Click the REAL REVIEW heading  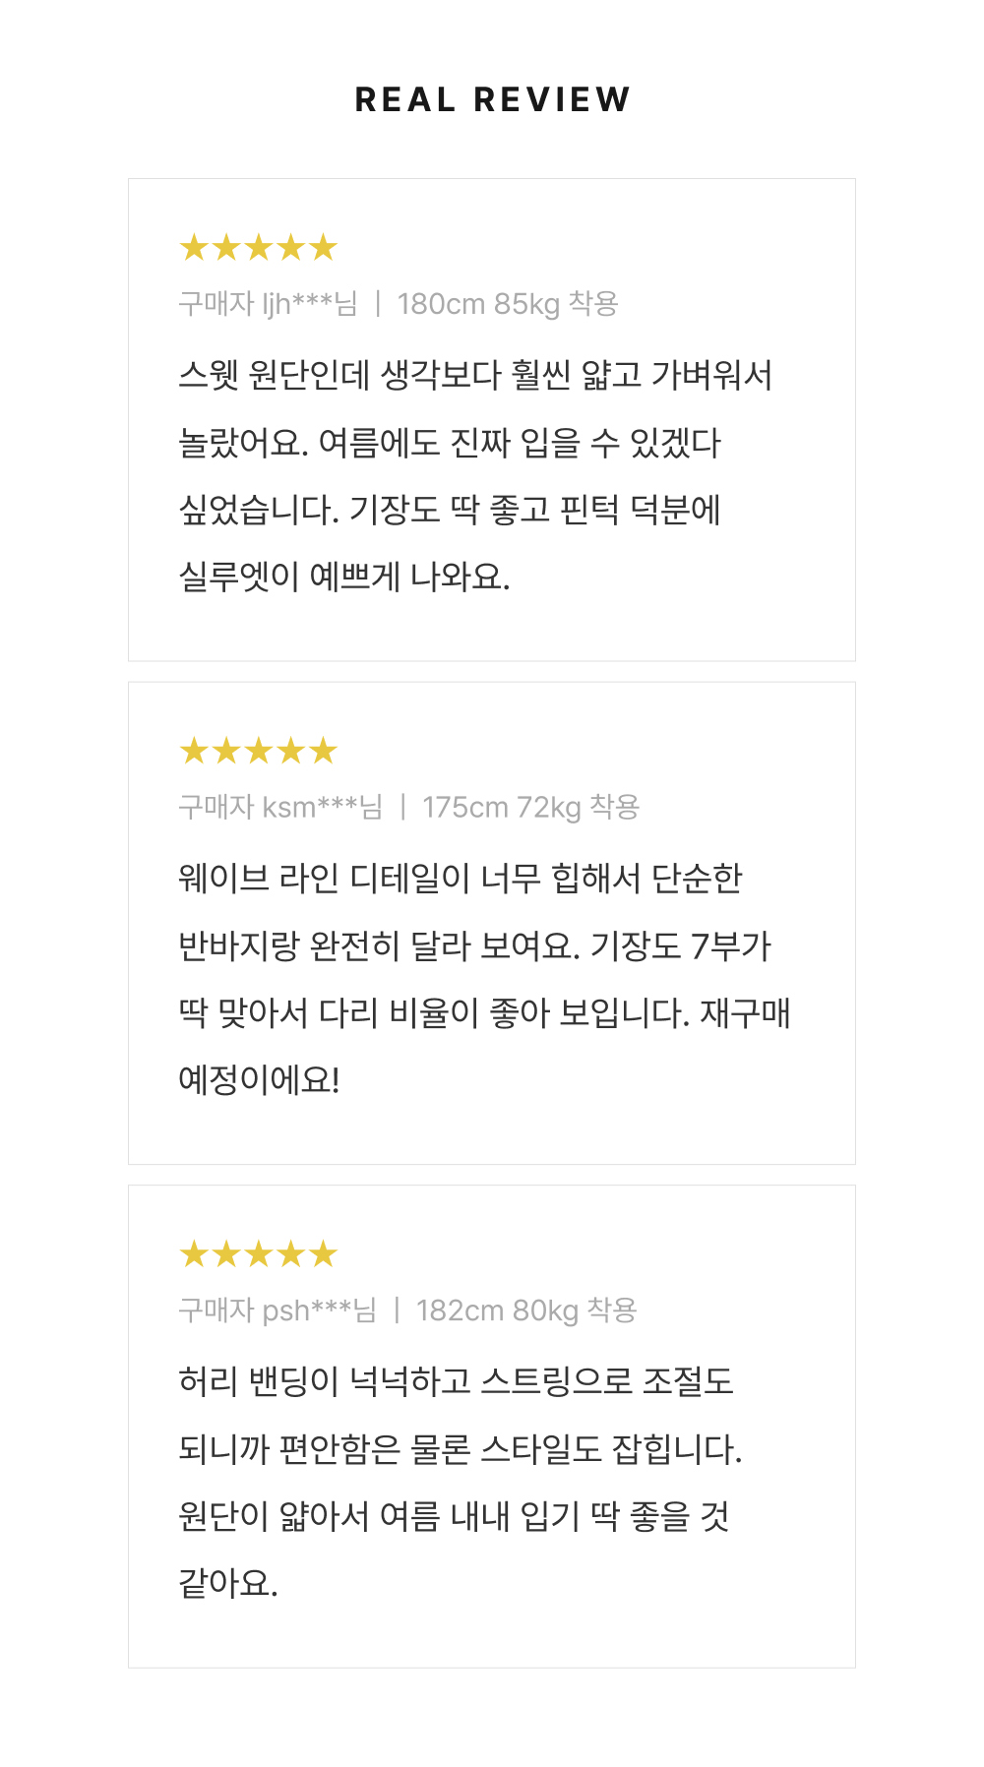pos(492,99)
